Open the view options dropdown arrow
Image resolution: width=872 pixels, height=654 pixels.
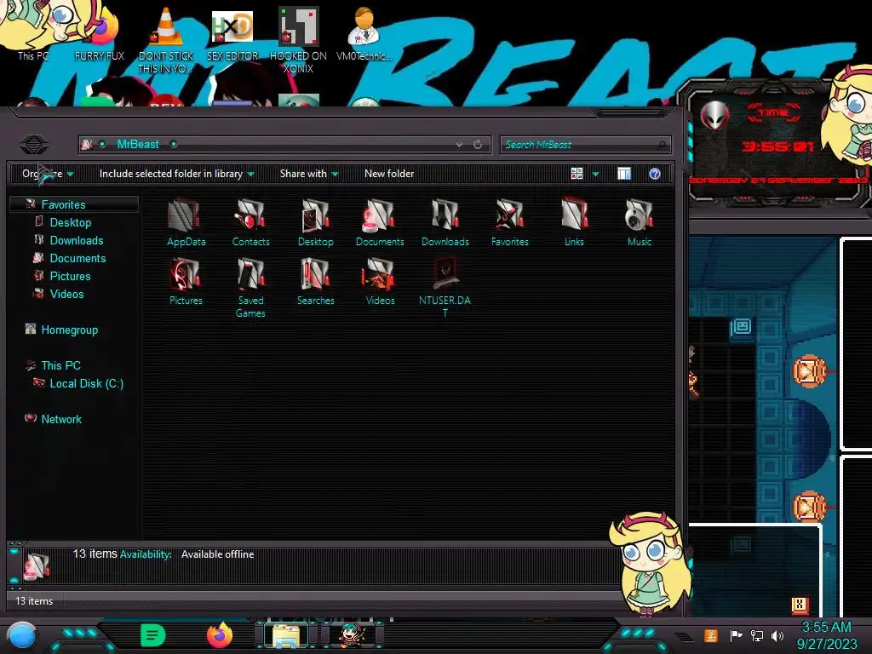pos(595,174)
